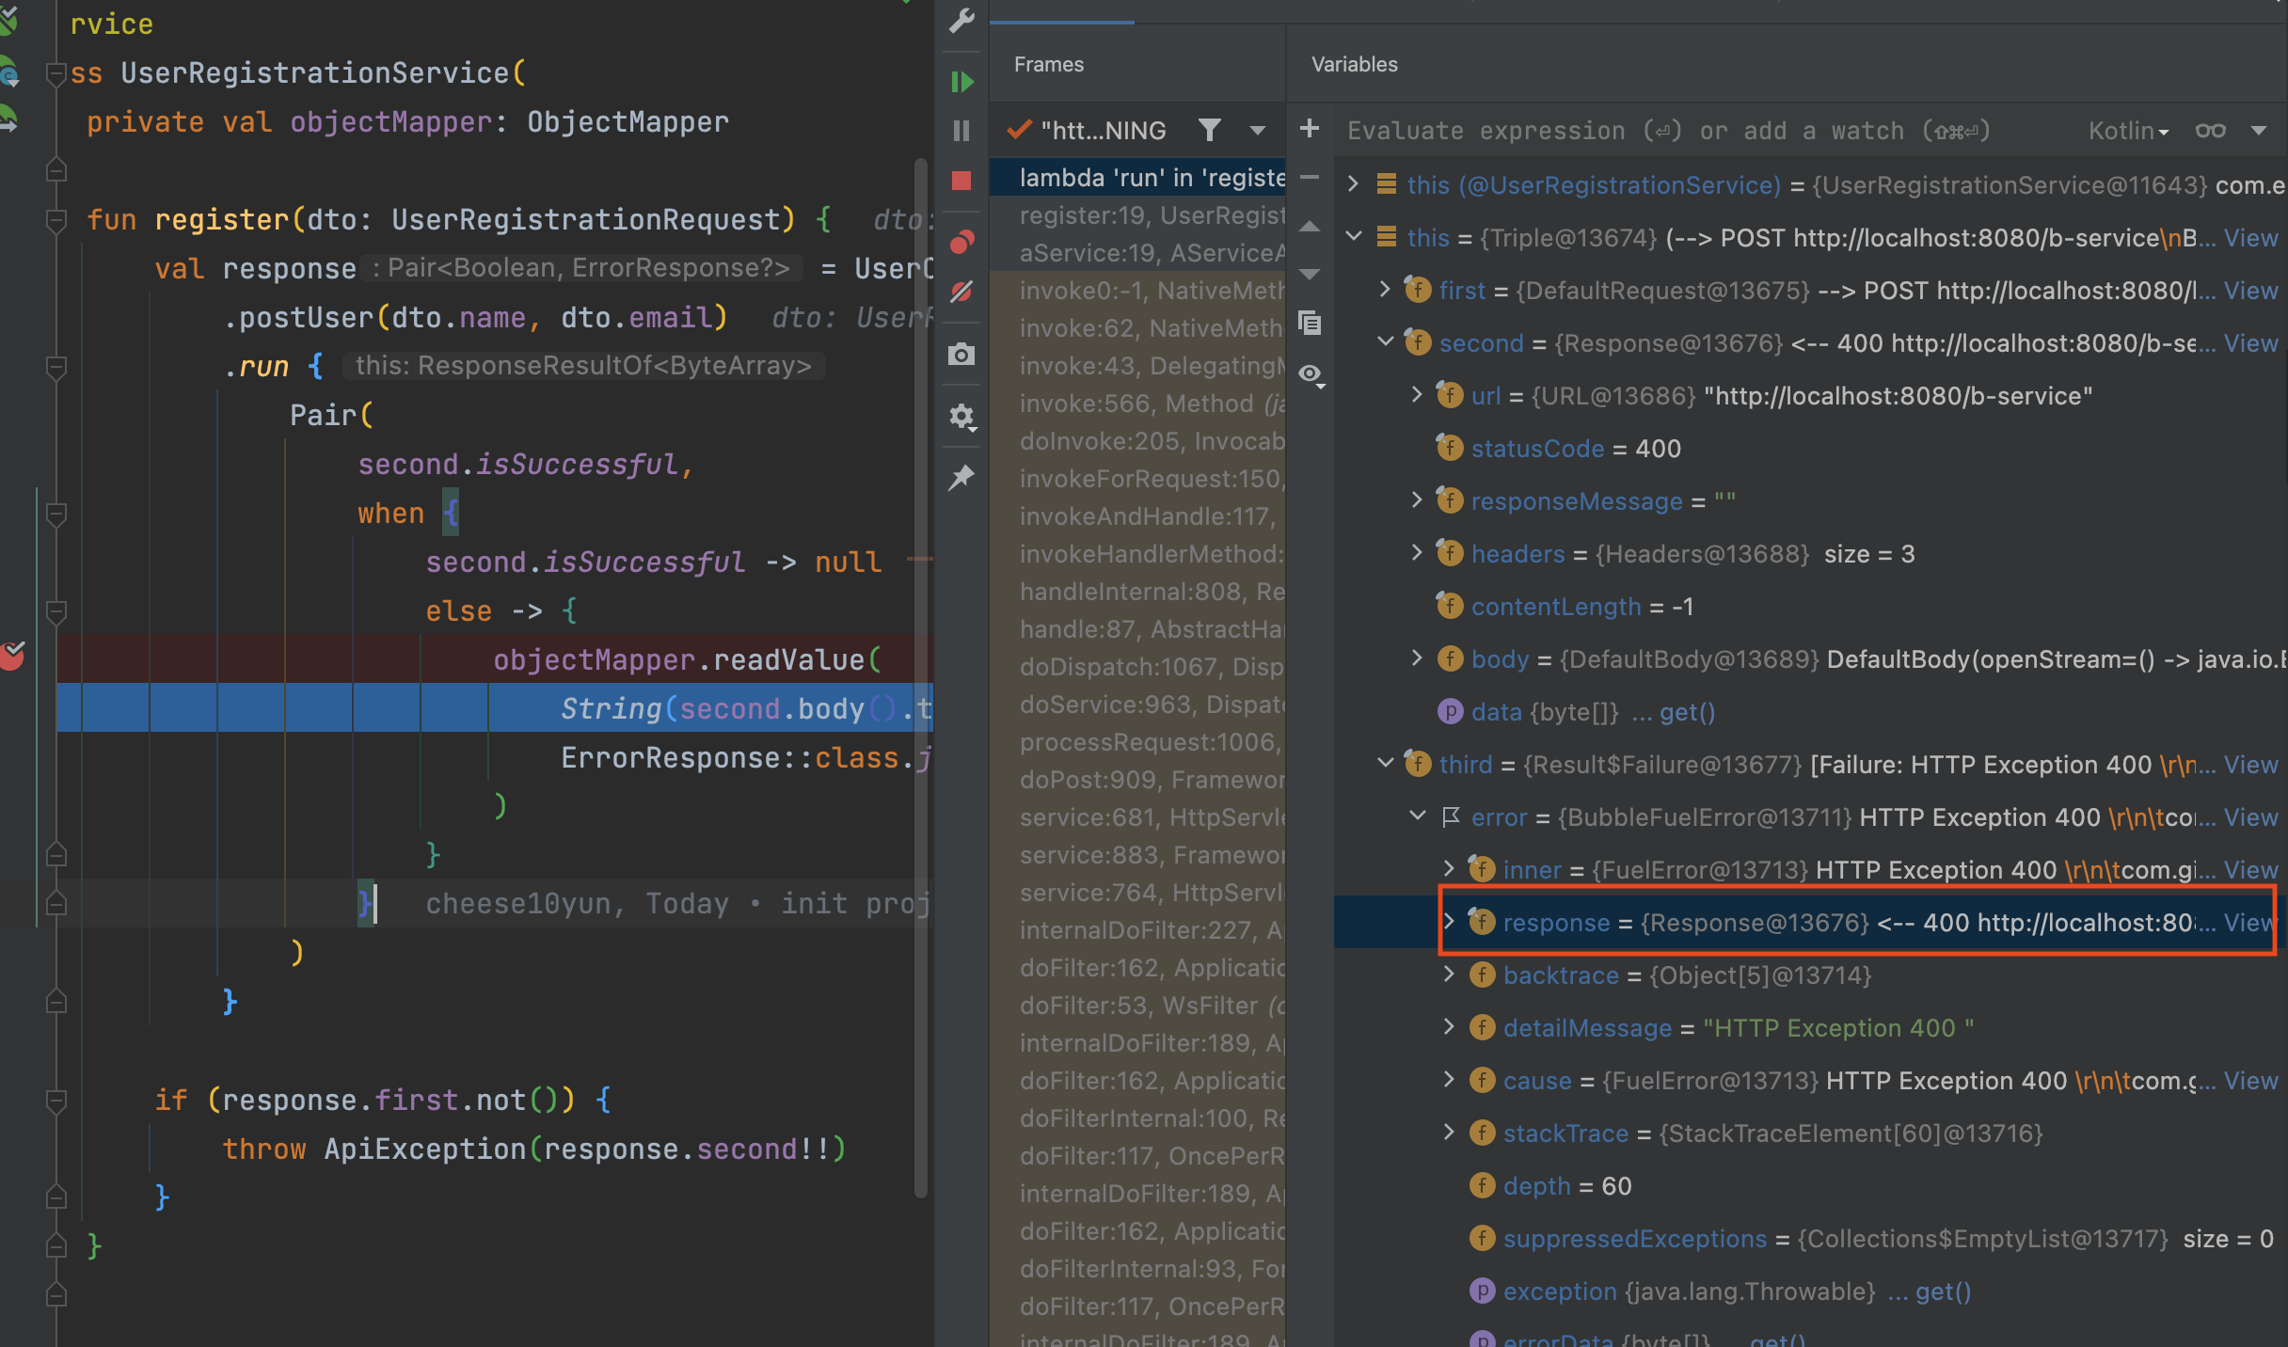
Task: Open thread selector dropdown arrow
Action: [x=1258, y=130]
